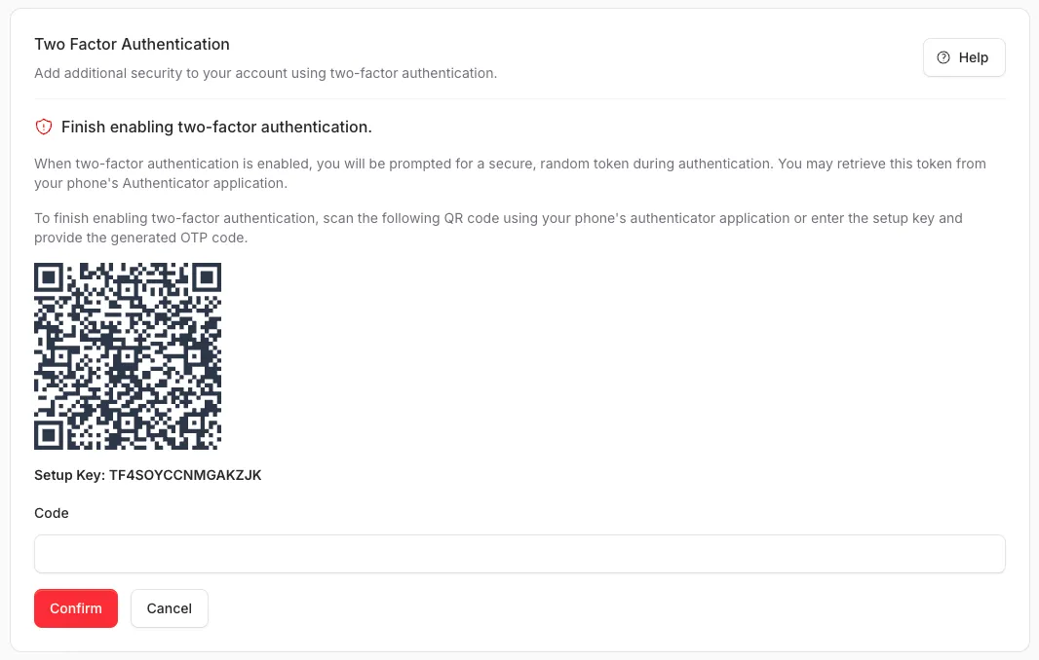Screen dimensions: 1039x660
Task: Click inside the Code input field
Action: (519, 553)
